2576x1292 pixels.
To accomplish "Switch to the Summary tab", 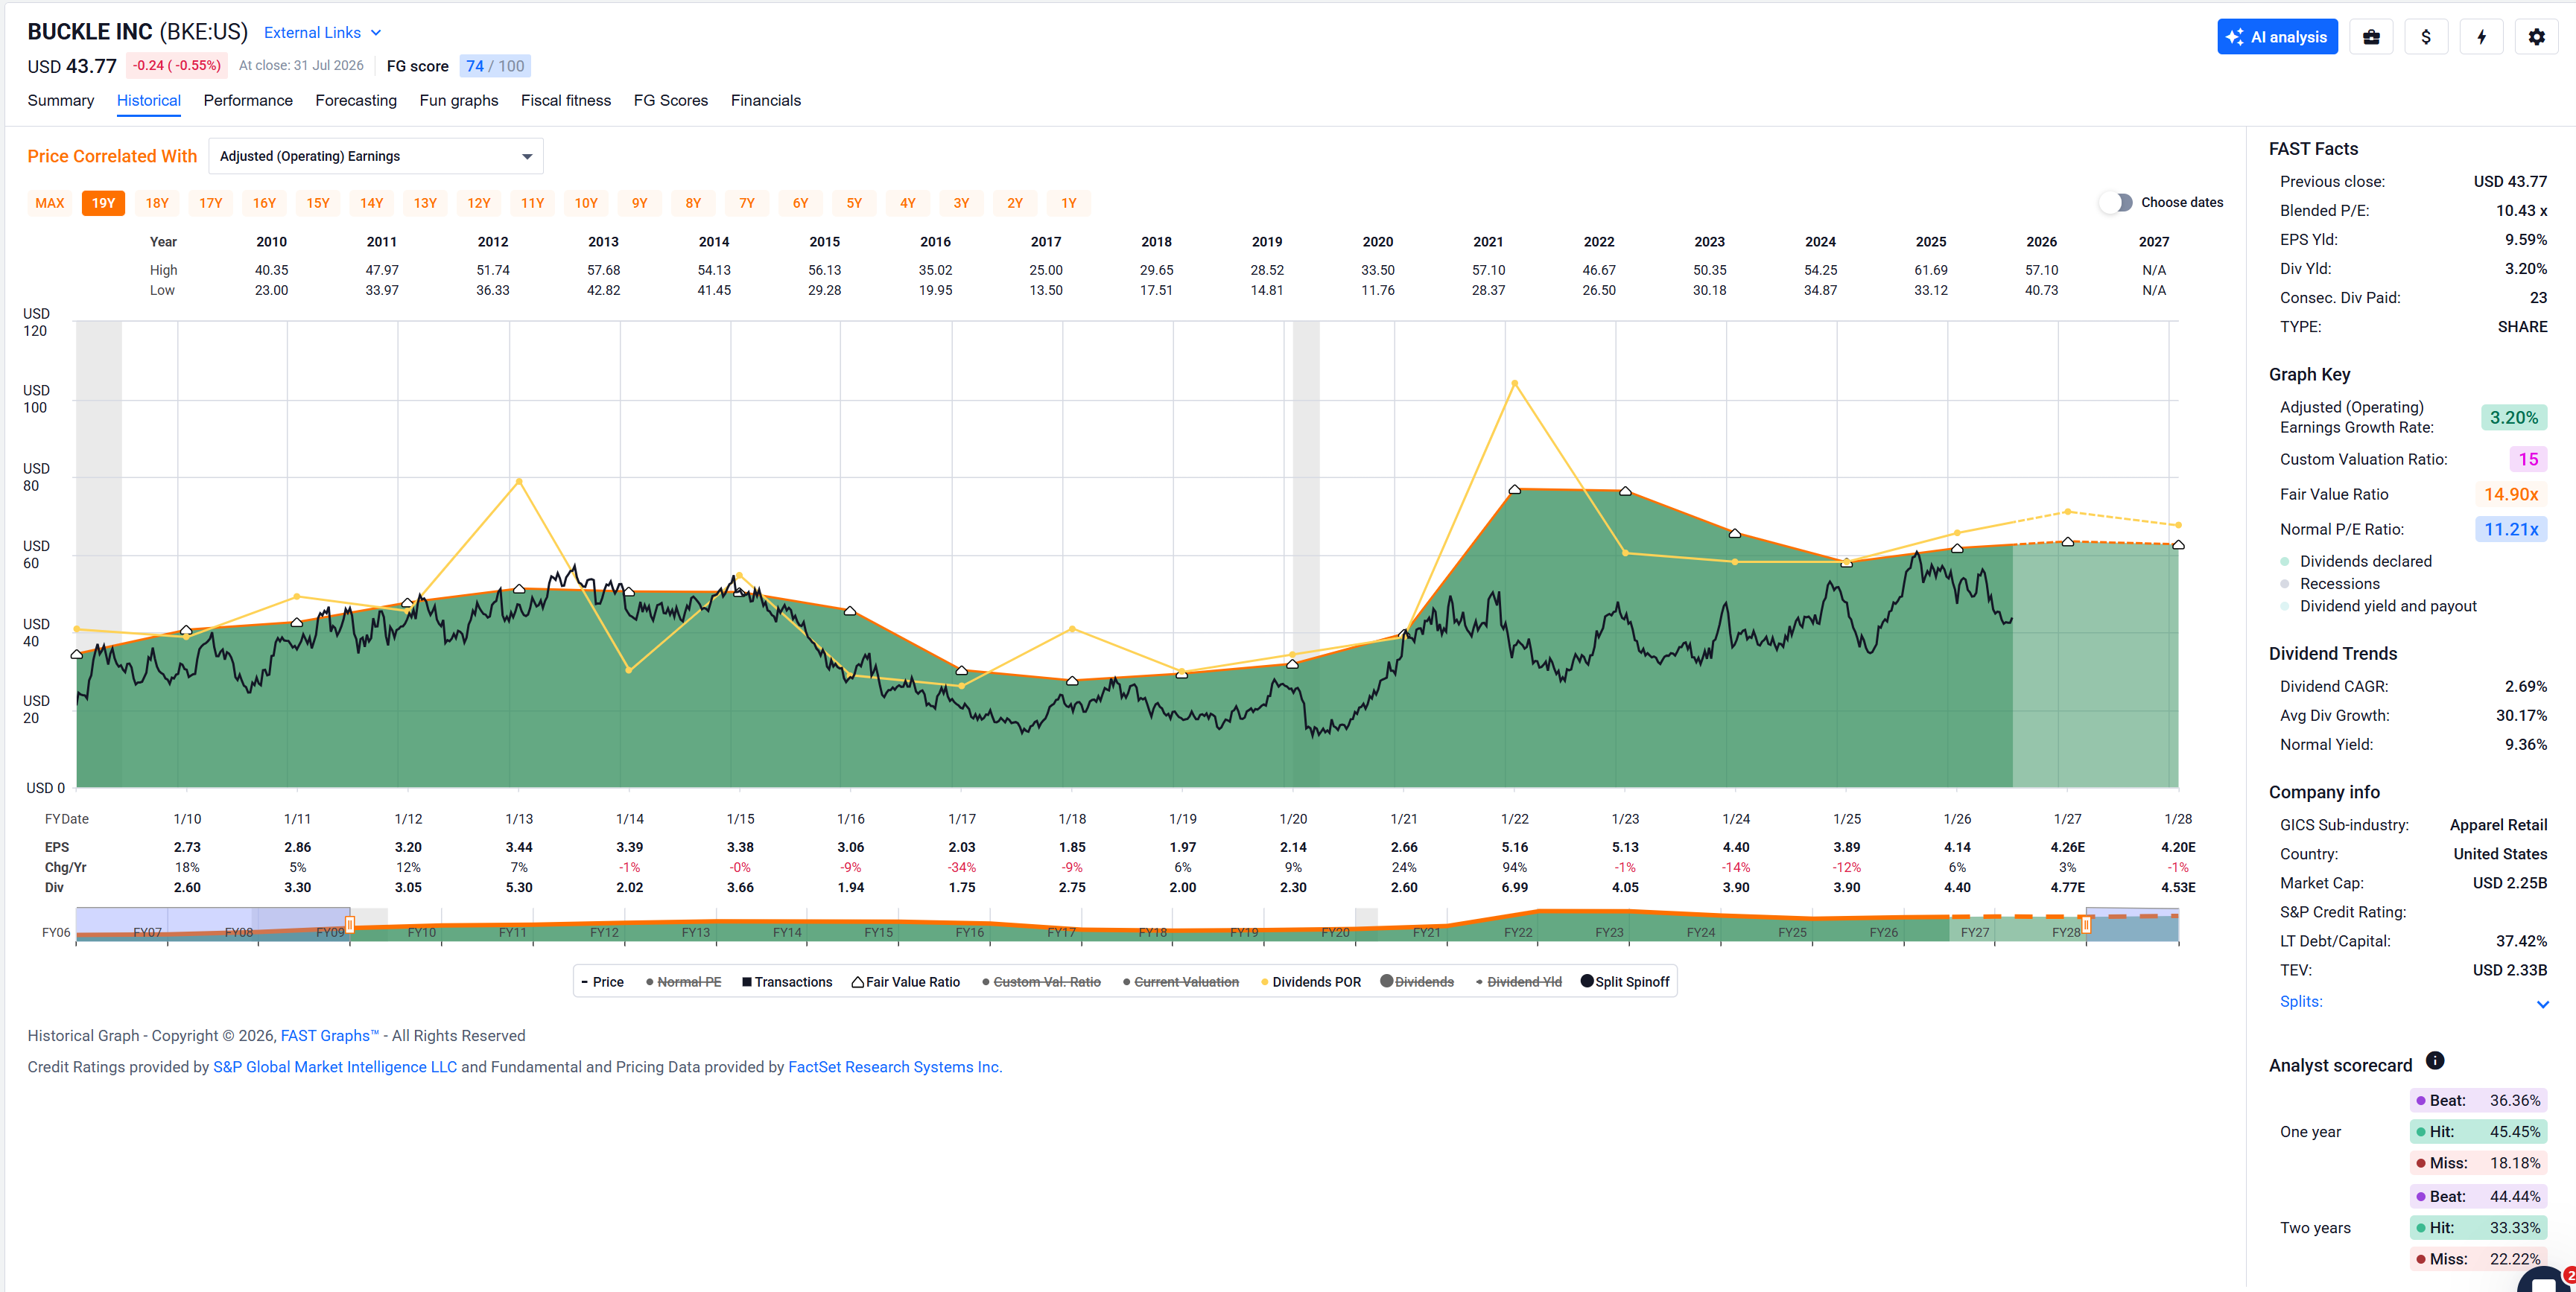I will coord(61,100).
